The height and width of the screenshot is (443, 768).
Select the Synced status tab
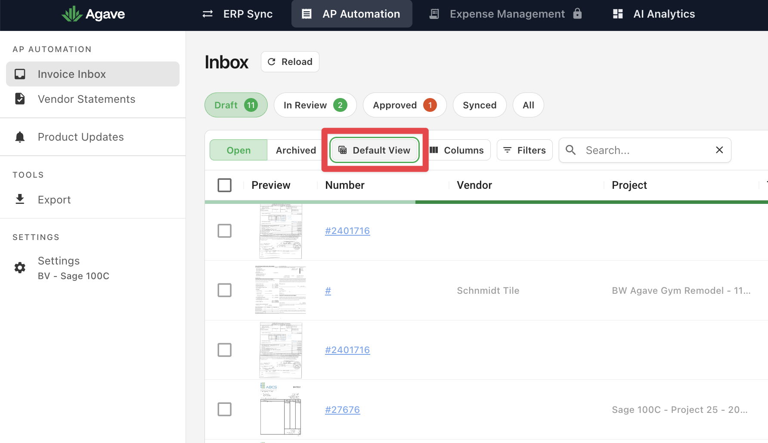coord(480,105)
